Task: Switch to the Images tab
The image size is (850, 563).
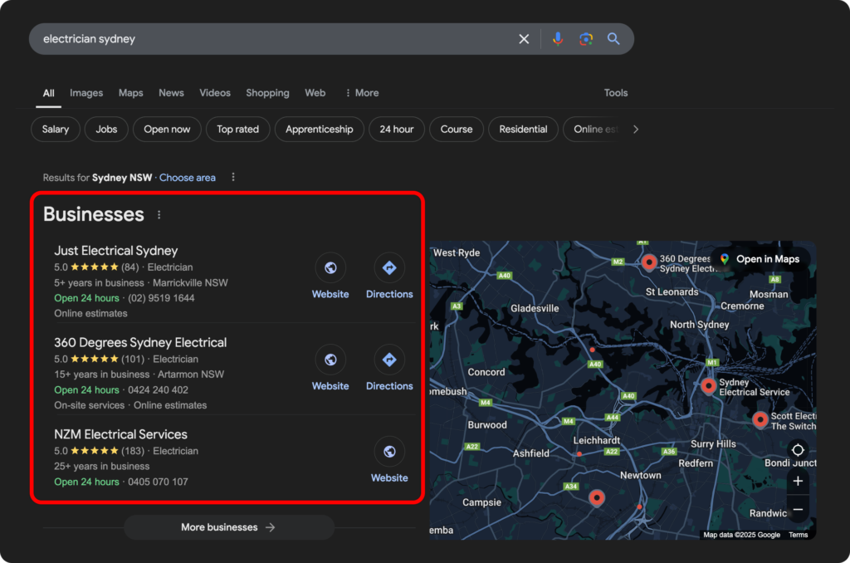Action: pyautogui.click(x=86, y=93)
